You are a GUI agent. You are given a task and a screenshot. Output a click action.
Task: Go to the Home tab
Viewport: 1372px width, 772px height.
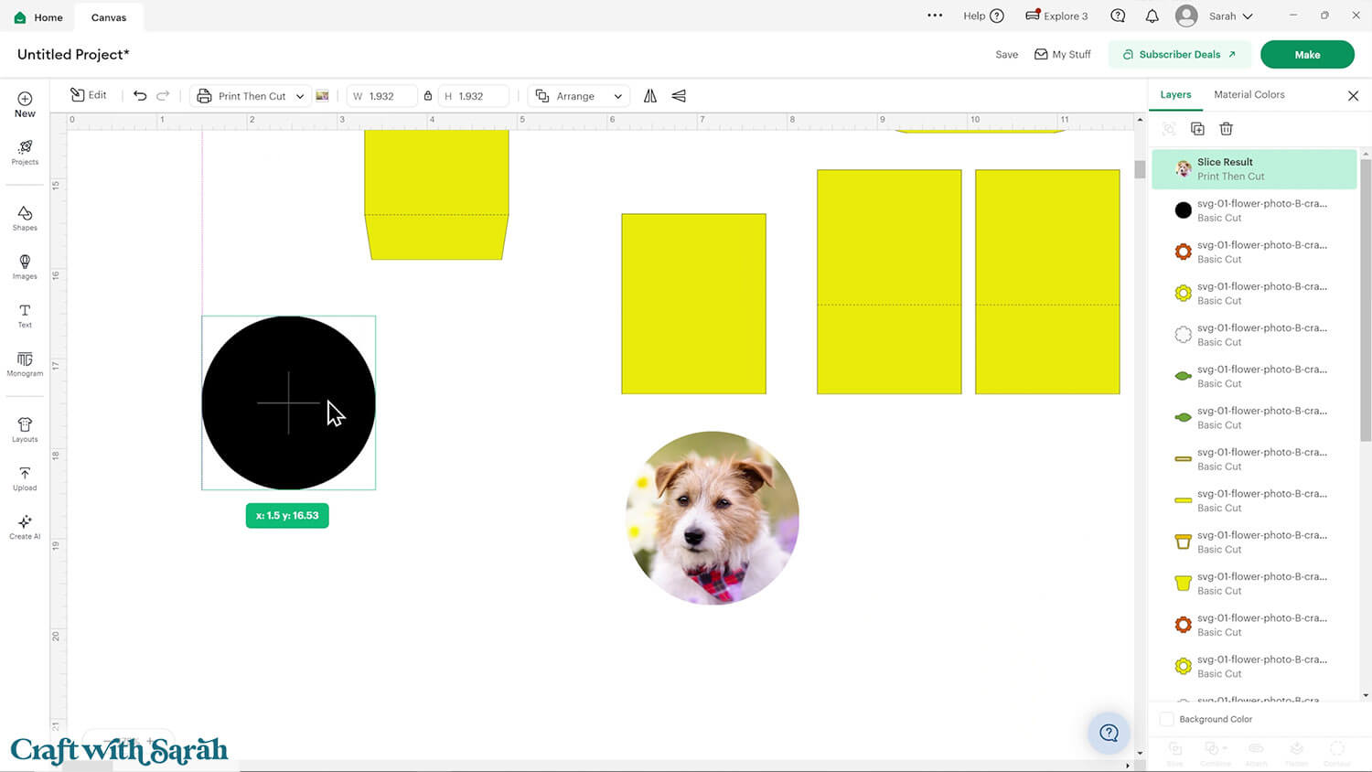pyautogui.click(x=38, y=17)
